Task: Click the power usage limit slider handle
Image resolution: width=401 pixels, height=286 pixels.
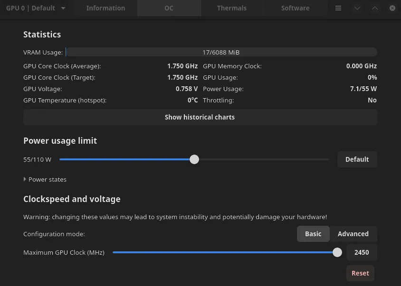Action: point(194,159)
